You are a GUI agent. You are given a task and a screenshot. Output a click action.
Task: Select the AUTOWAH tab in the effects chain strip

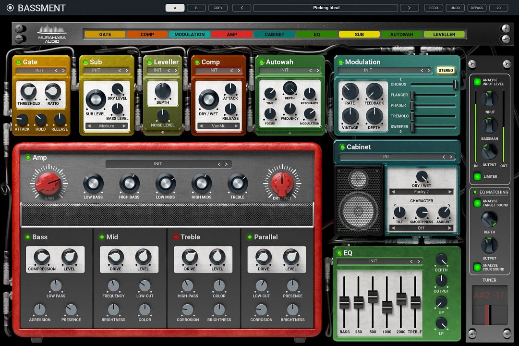pyautogui.click(x=402, y=34)
